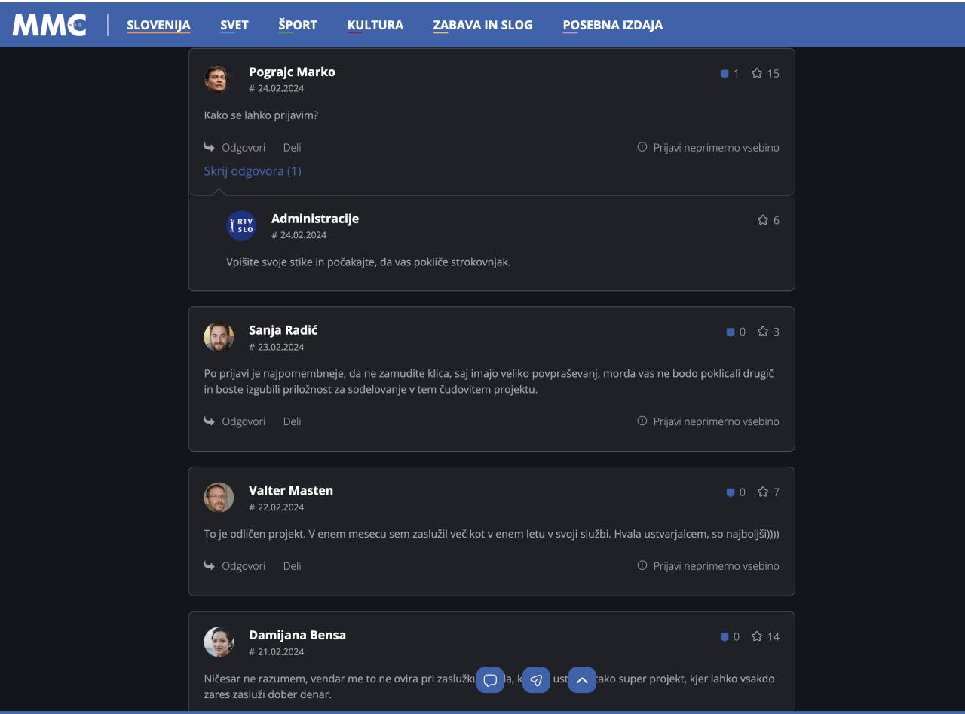Open the ŠPORT menu section

[297, 25]
